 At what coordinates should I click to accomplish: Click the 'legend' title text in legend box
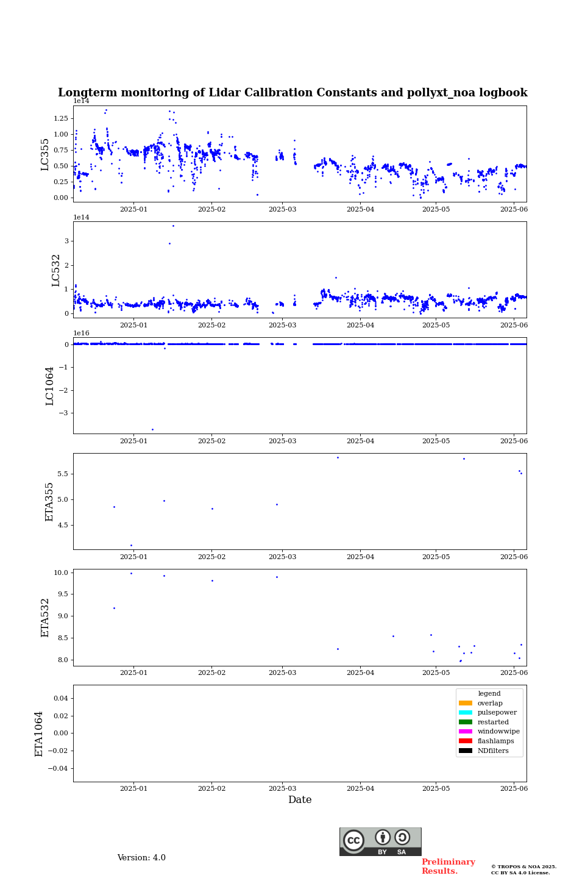(489, 693)
